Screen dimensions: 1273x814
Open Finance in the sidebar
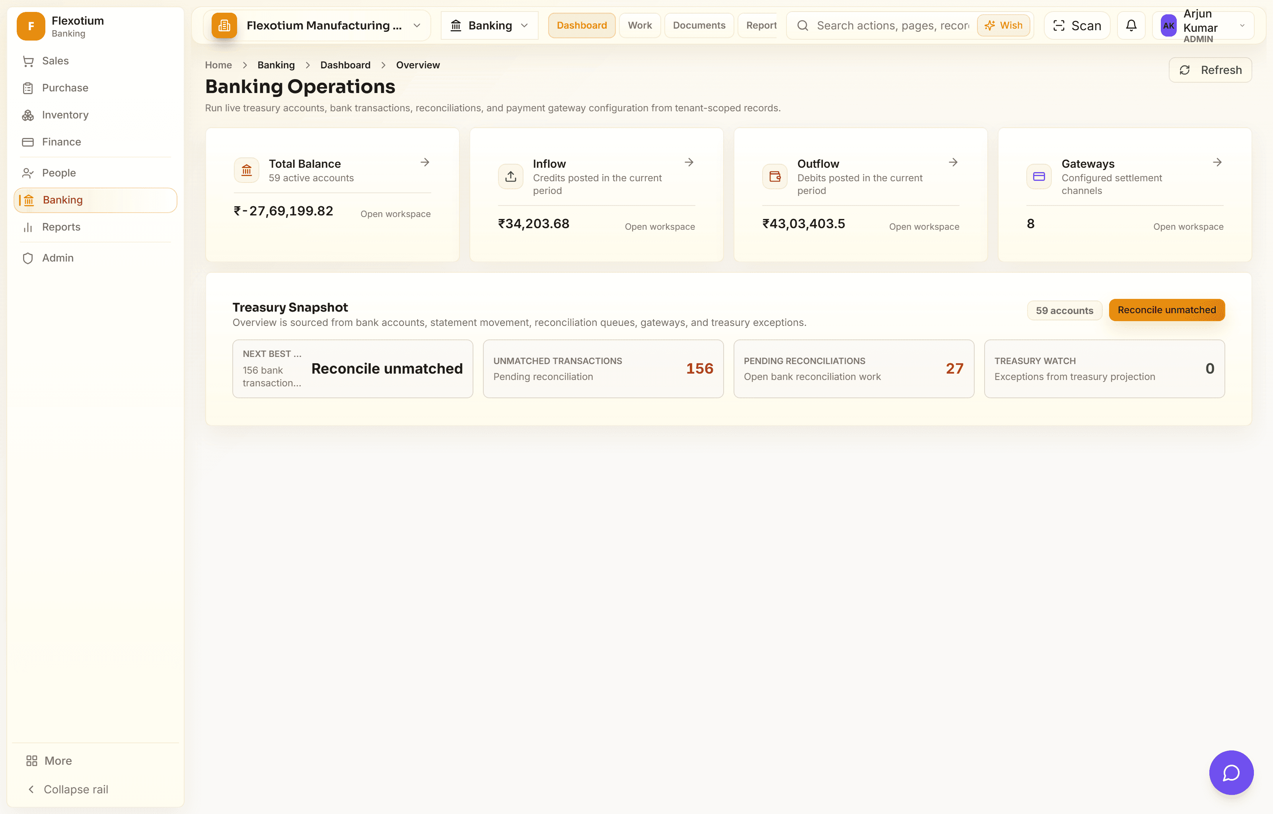click(95, 141)
